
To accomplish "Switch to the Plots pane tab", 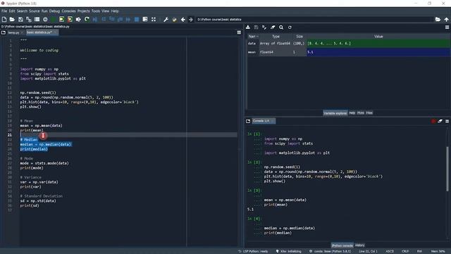I will tap(361, 113).
